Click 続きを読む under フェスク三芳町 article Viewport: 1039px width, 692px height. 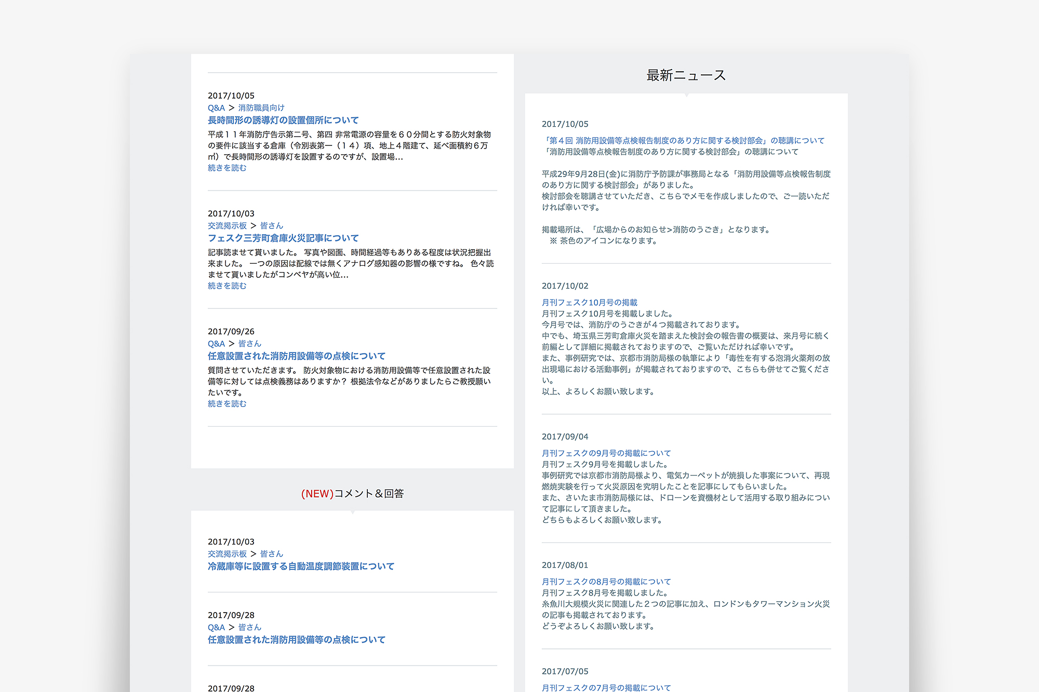[x=227, y=286]
